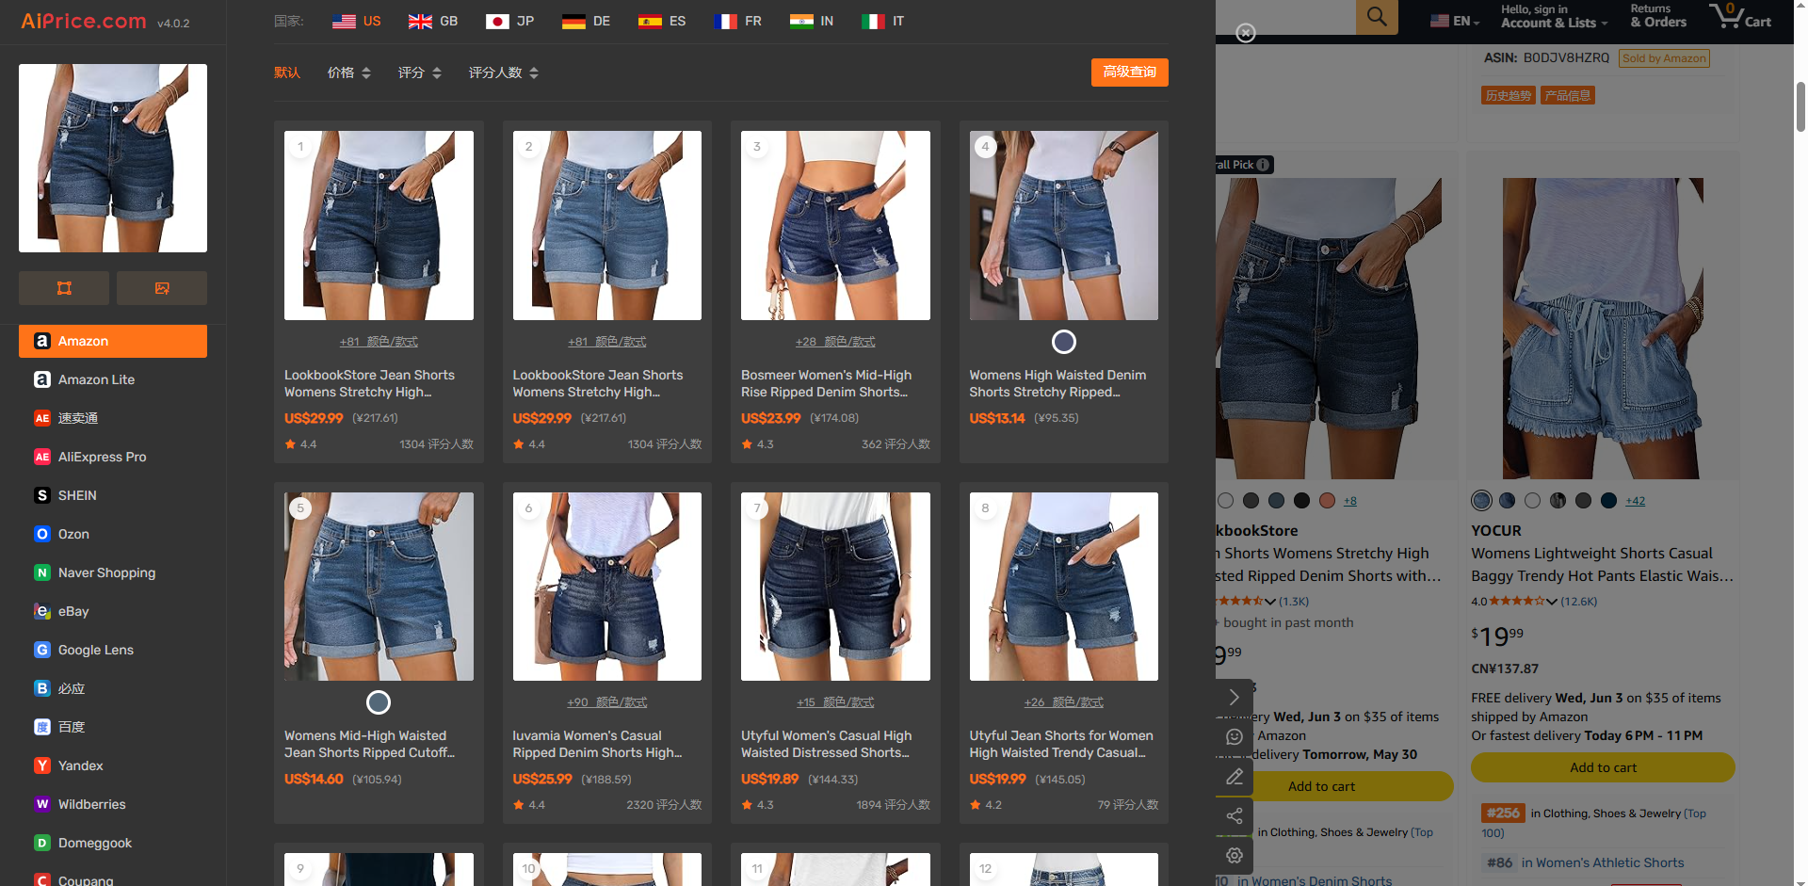Click the Amazon search magnifier button

pyautogui.click(x=1377, y=17)
